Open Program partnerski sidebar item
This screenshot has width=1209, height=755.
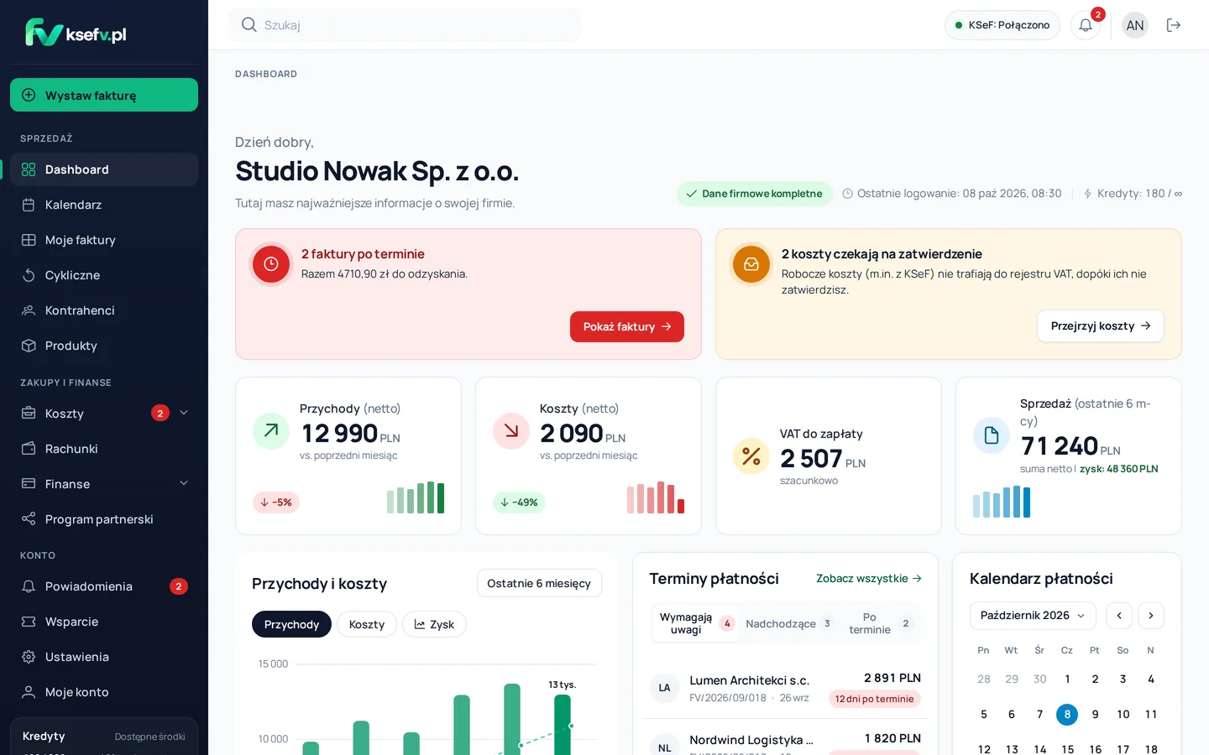[x=104, y=519]
